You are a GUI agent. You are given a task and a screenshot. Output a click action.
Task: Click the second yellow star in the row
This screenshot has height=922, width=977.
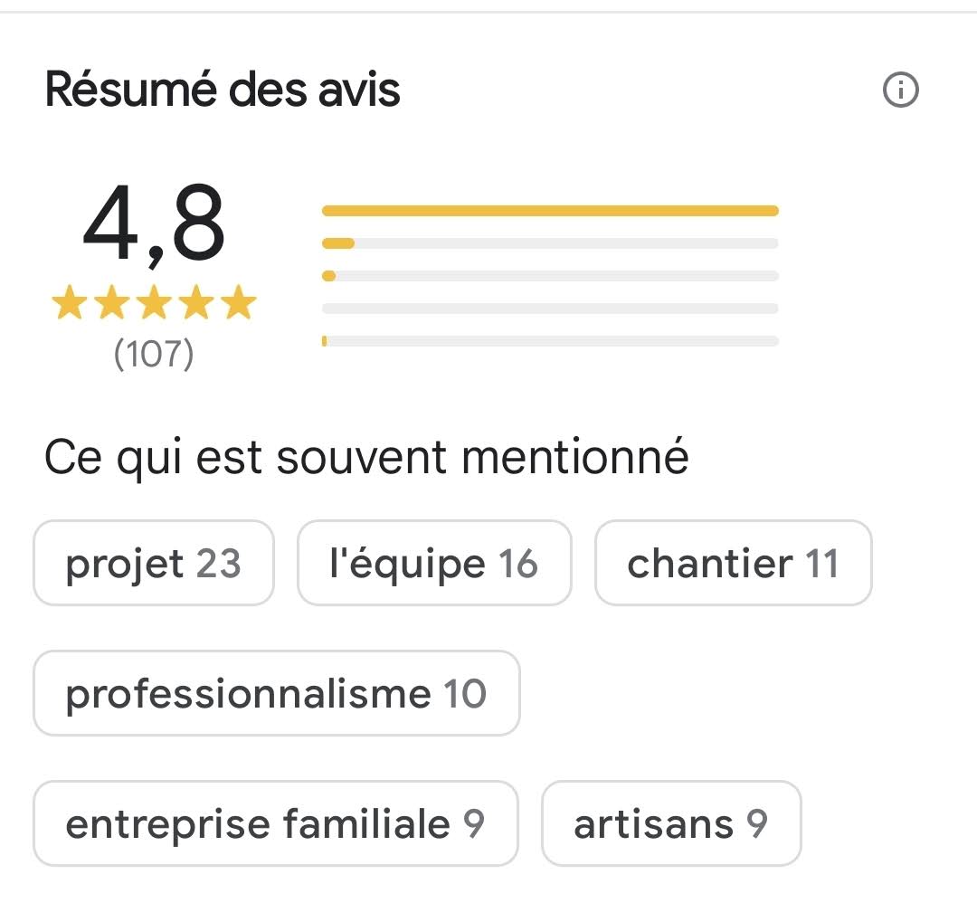111,304
